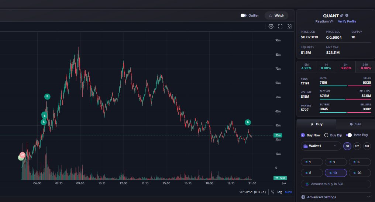
Task: Click the DS marker on chart
Action: coord(22,155)
